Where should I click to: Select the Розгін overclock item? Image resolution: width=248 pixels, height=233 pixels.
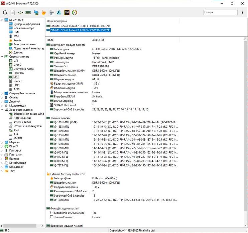[x=17, y=40]
